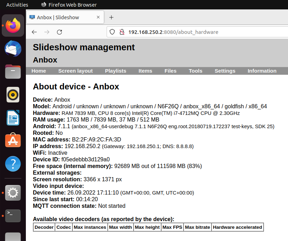Viewport: 288px width, 241px height.
Task: Reload the current page
Action: click(x=59, y=32)
